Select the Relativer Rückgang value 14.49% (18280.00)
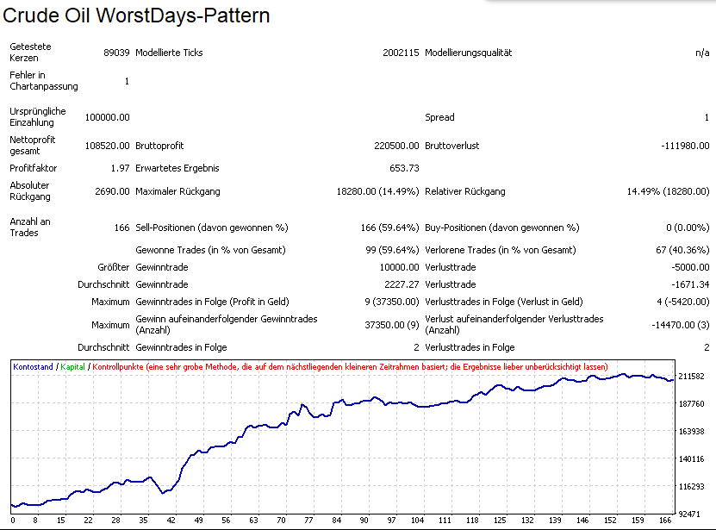 click(668, 191)
